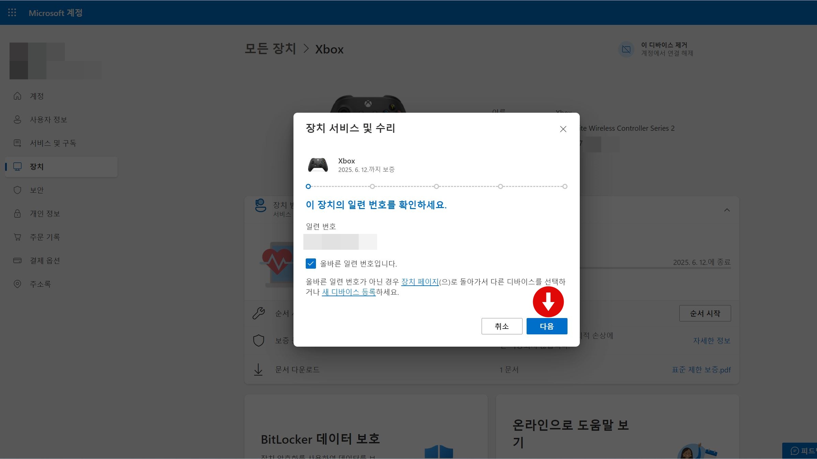Click 모든 장치 breadcrumb
The height and width of the screenshot is (459, 817).
[x=270, y=49]
